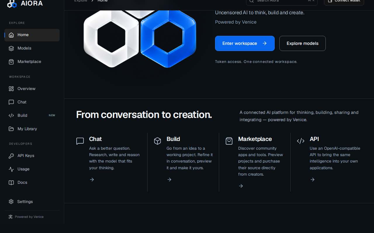Image resolution: width=374 pixels, height=233 pixels.
Task: Open the sidebar Chat bubble icon
Action: (x=11, y=102)
